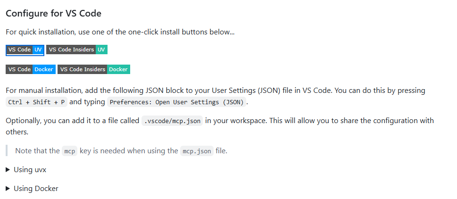Click the Using uvx summary text

30,170
